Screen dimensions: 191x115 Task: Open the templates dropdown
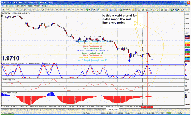(x=182, y=10)
